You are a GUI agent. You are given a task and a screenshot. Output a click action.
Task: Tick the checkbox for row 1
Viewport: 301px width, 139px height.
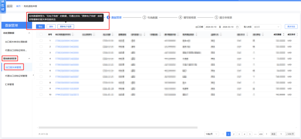click(x=41, y=41)
